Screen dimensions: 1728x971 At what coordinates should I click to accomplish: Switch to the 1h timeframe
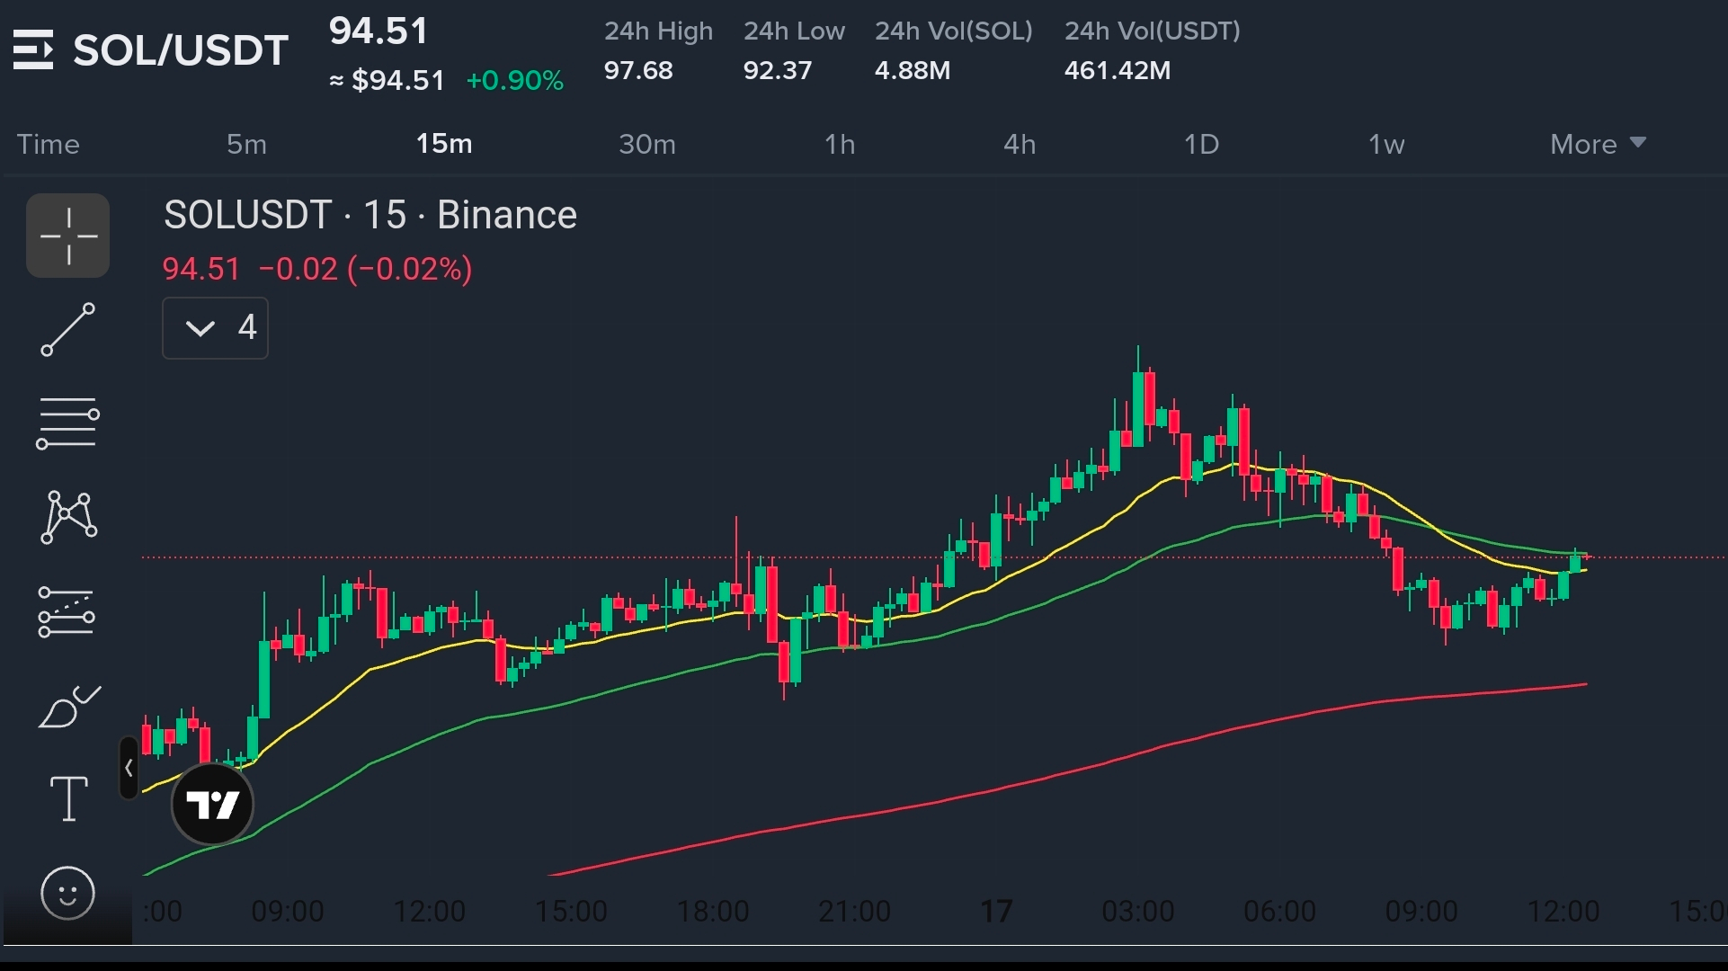point(840,144)
